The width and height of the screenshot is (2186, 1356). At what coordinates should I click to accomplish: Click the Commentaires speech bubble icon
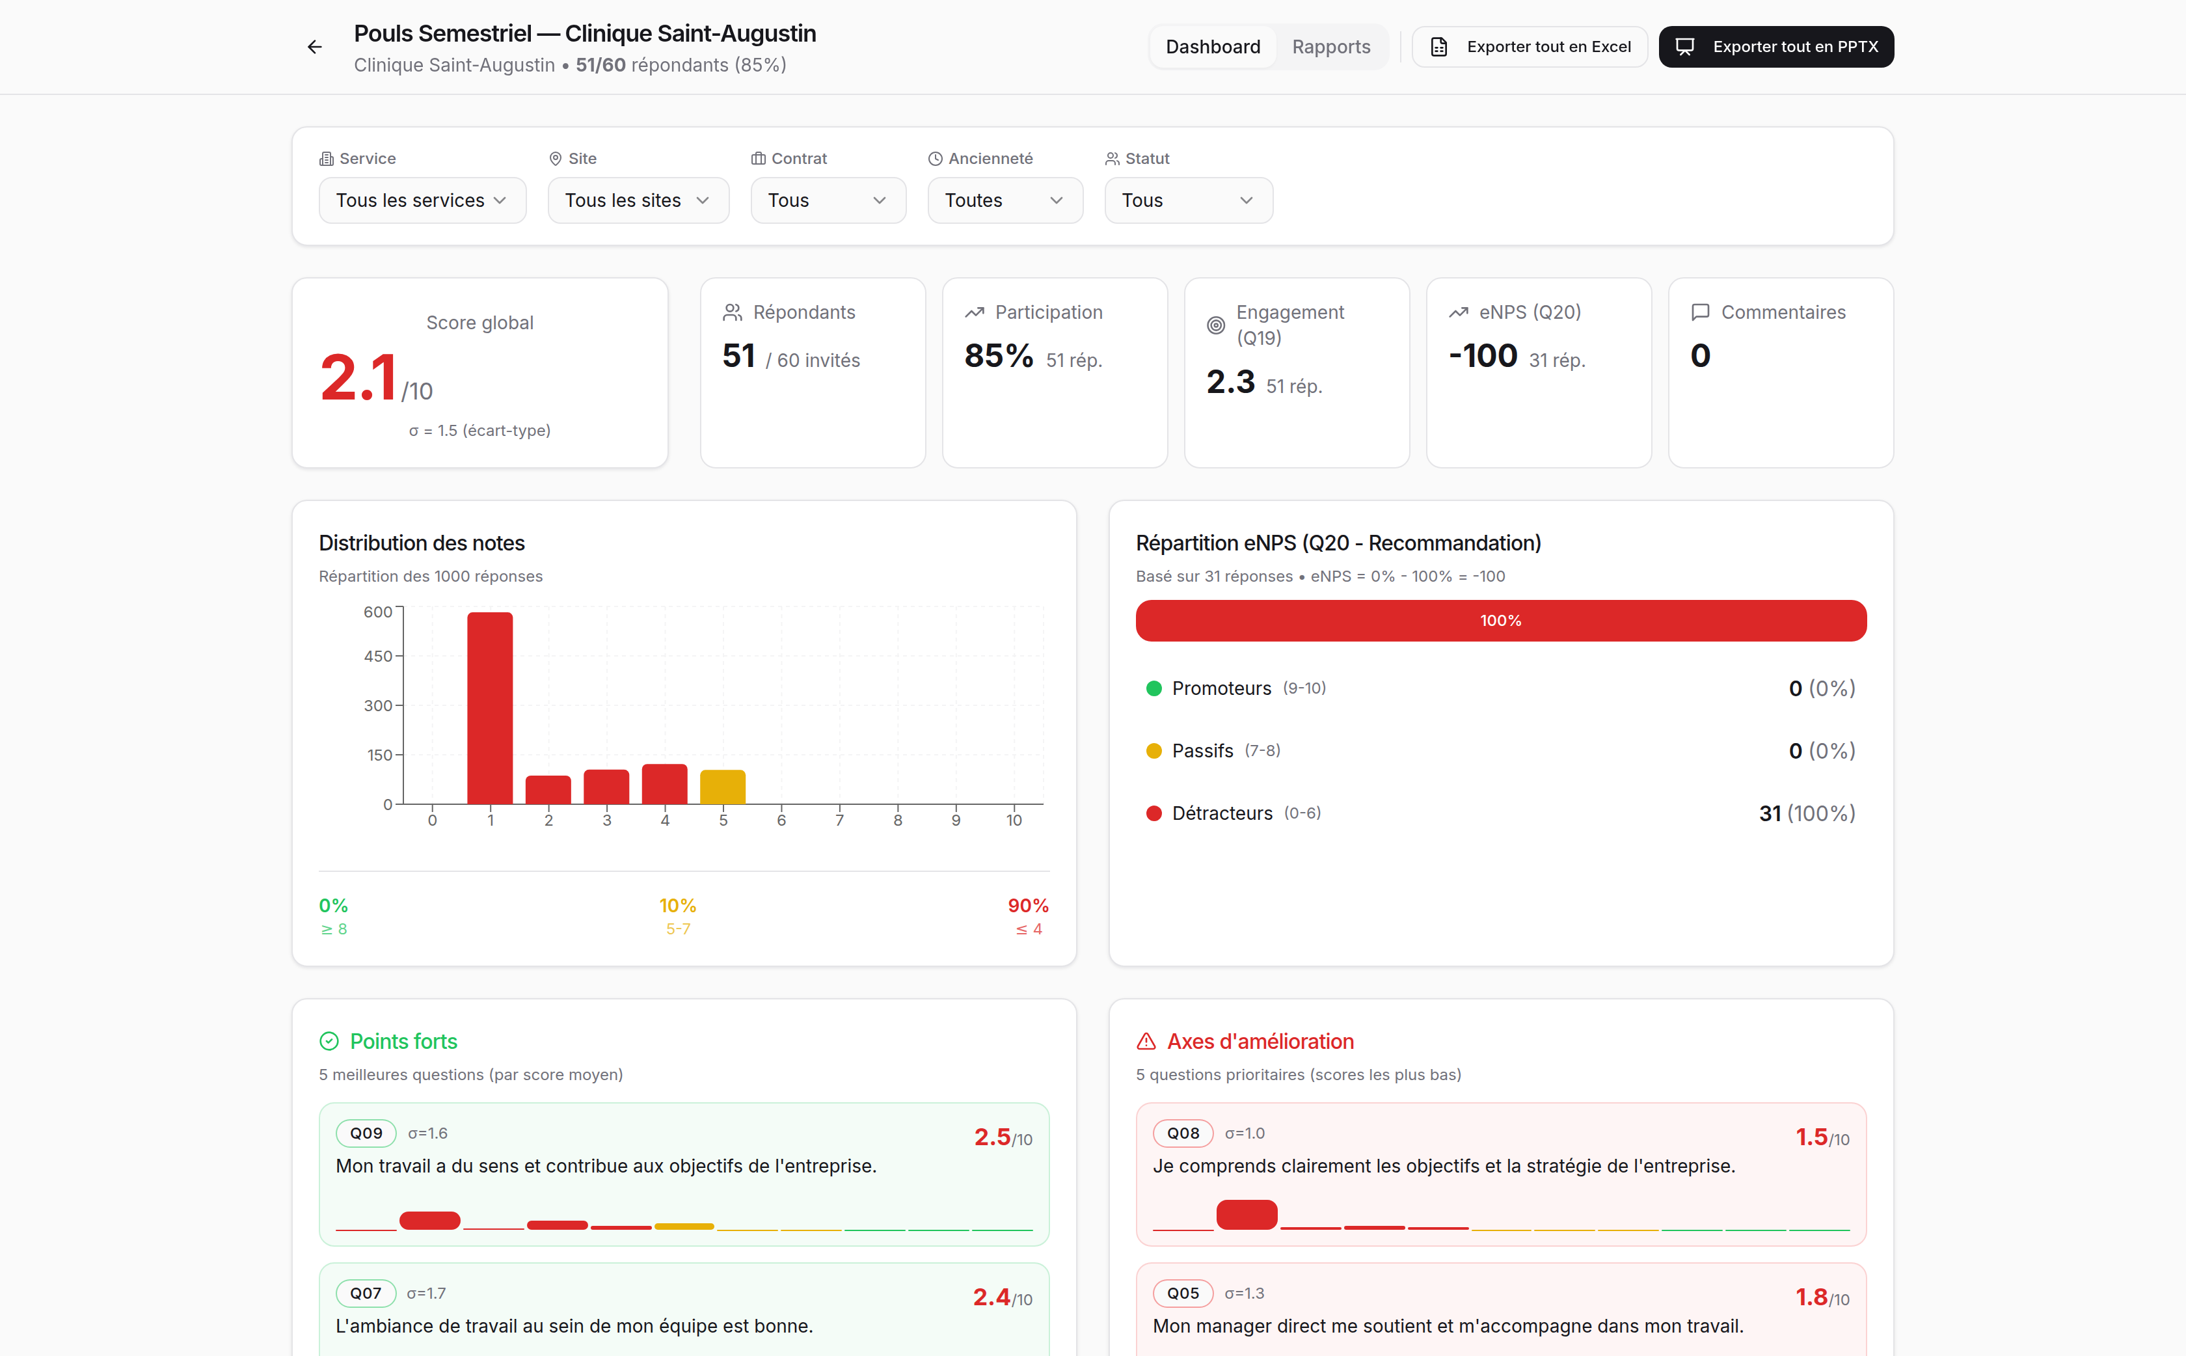coord(1700,312)
